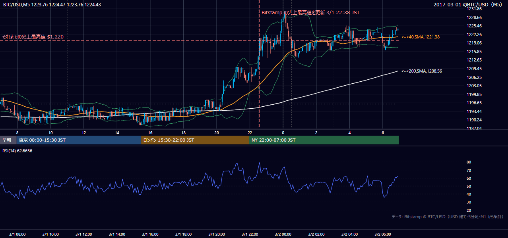
Task: Select the 200 SMA label reading 1208.56
Action: pos(421,71)
